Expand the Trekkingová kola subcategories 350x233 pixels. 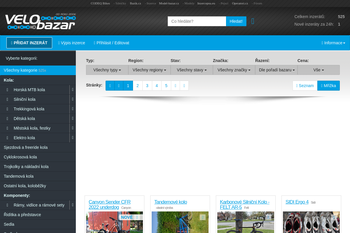tap(73, 109)
